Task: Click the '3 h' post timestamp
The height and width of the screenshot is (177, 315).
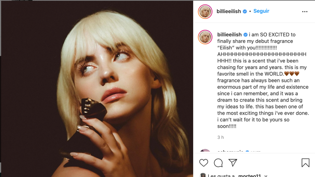Action: coord(221,137)
